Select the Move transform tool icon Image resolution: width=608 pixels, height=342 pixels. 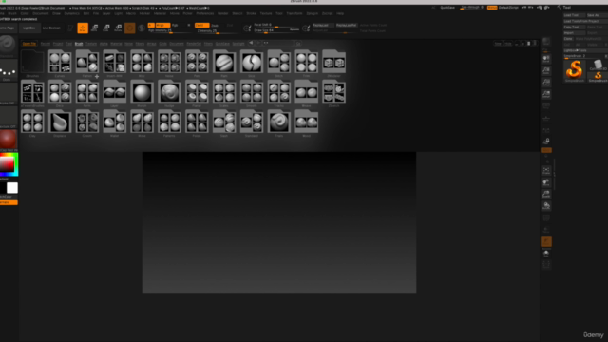pos(94,28)
